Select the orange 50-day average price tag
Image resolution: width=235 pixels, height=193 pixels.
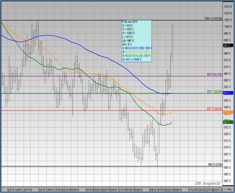pyautogui.click(x=228, y=112)
